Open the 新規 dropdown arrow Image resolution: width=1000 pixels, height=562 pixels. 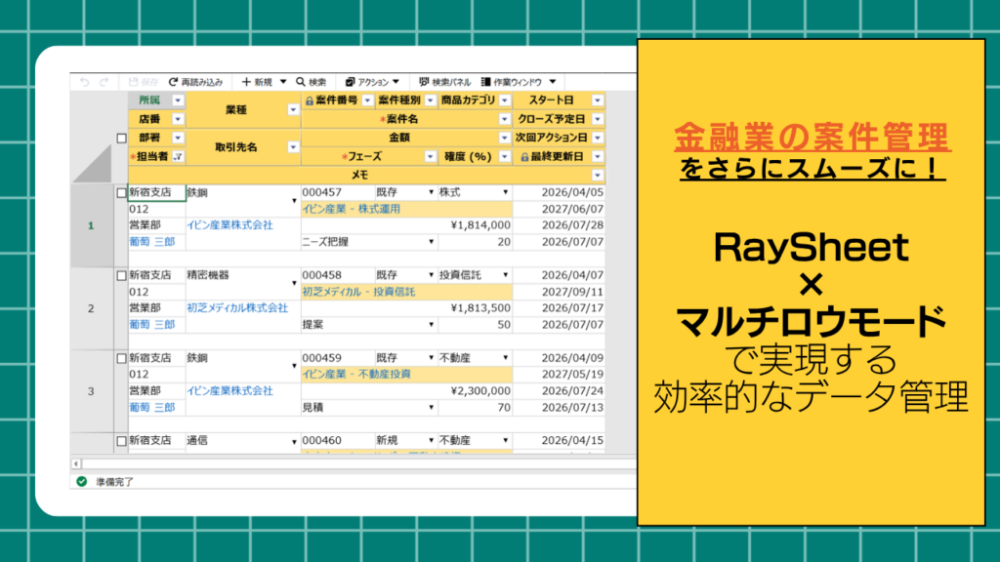283,82
